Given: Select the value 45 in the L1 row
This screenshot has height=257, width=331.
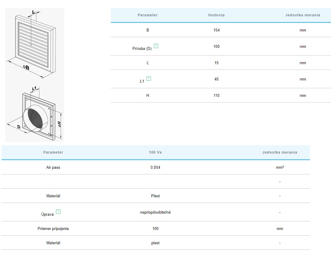Looking at the screenshot, I should pyautogui.click(x=216, y=79).
